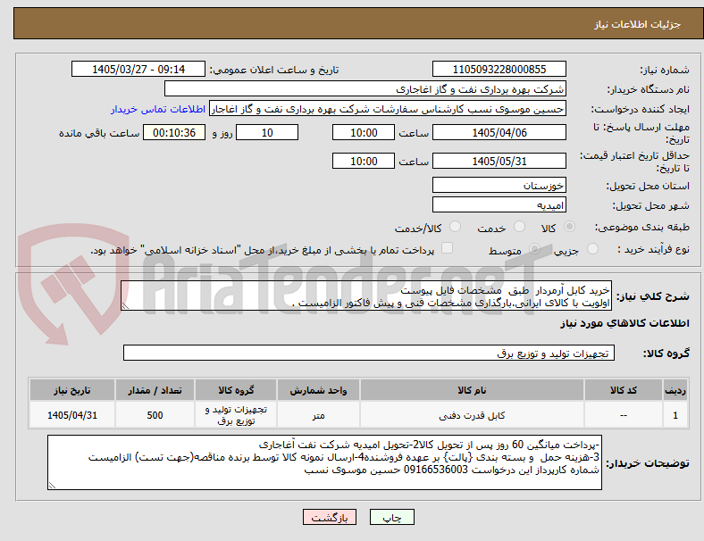Click the resize handle of buyer notes area
704x541 pixels.
pyautogui.click(x=52, y=486)
